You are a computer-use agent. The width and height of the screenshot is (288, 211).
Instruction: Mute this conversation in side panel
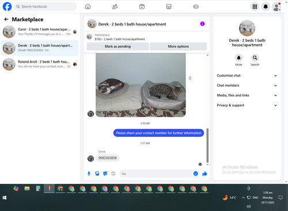pos(238,57)
